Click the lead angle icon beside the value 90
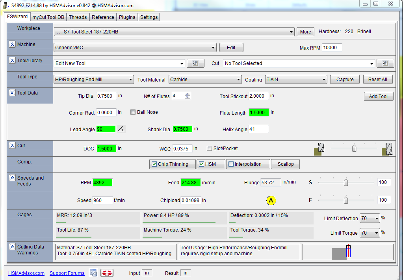The height and width of the screenshot is (280, 403). [121, 129]
